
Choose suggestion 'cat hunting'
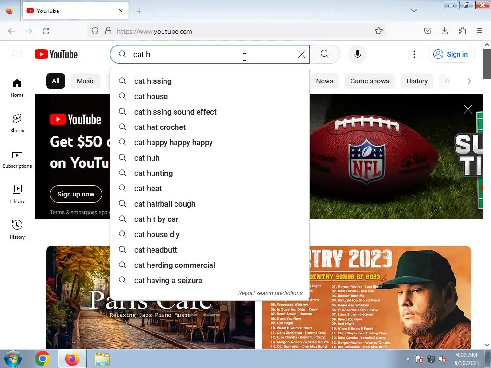pyautogui.click(x=210, y=173)
